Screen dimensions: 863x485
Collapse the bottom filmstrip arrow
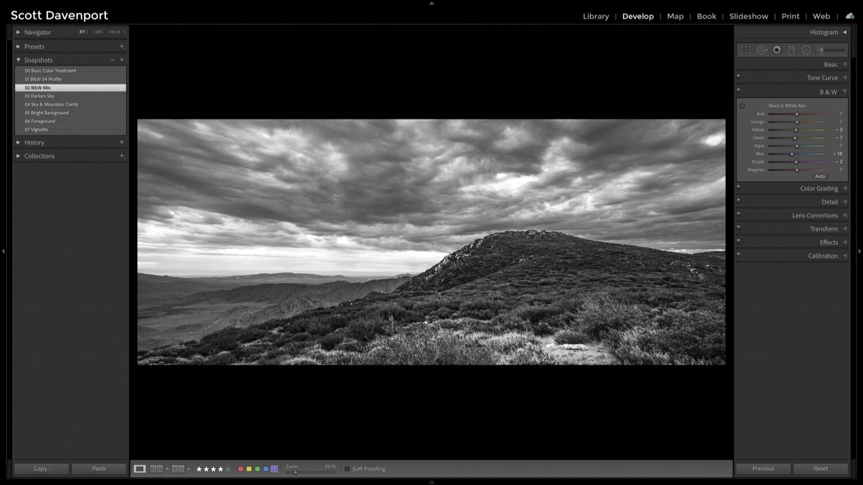[431, 482]
